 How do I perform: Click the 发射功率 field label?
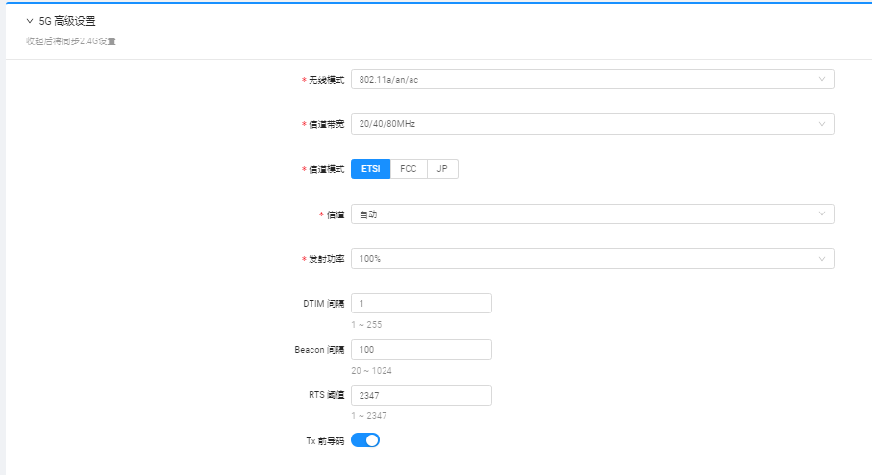(x=327, y=260)
